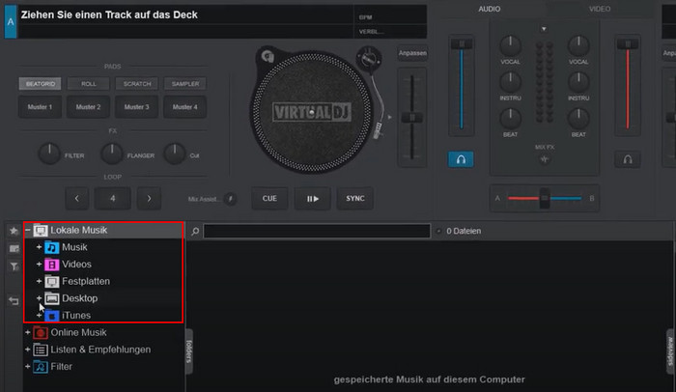676x392 pixels.
Task: Increase loop length with right arrow
Action: pyautogui.click(x=149, y=198)
